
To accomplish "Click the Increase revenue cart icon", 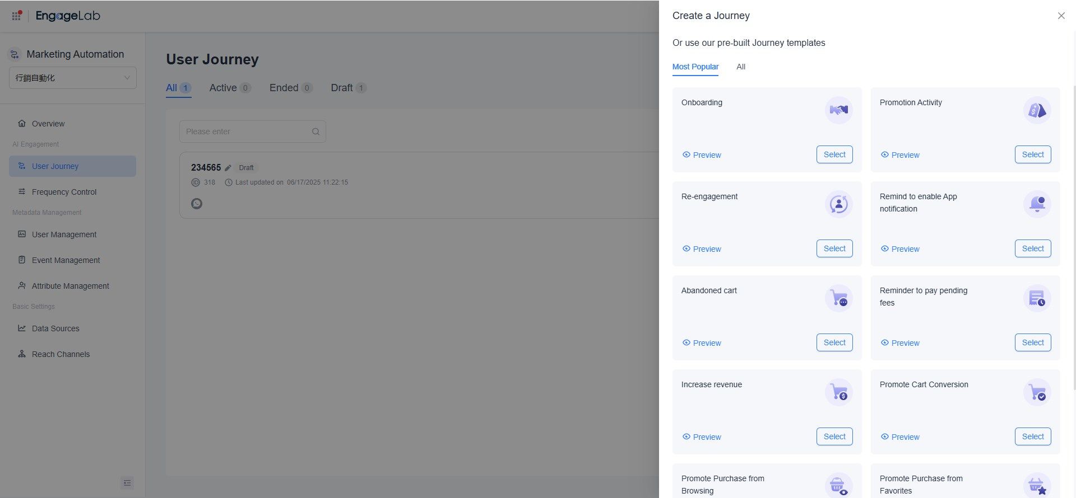I will (838, 392).
